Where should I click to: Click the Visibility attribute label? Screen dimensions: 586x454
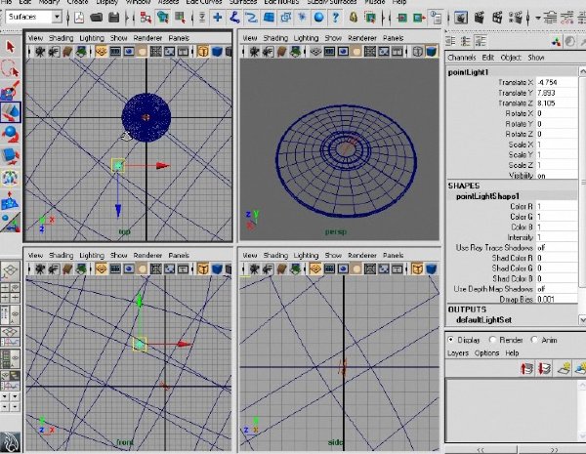click(521, 176)
